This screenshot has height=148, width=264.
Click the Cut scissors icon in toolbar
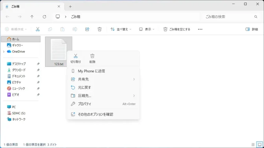[38, 29]
